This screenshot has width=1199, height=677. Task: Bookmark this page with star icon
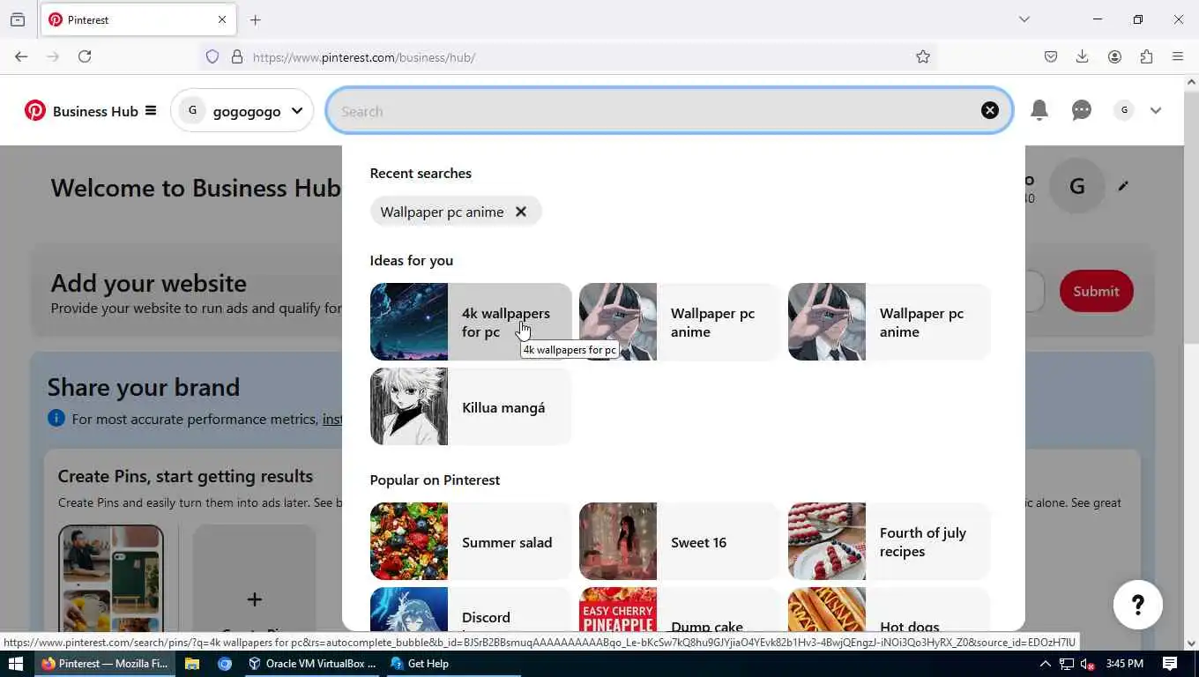click(x=923, y=56)
